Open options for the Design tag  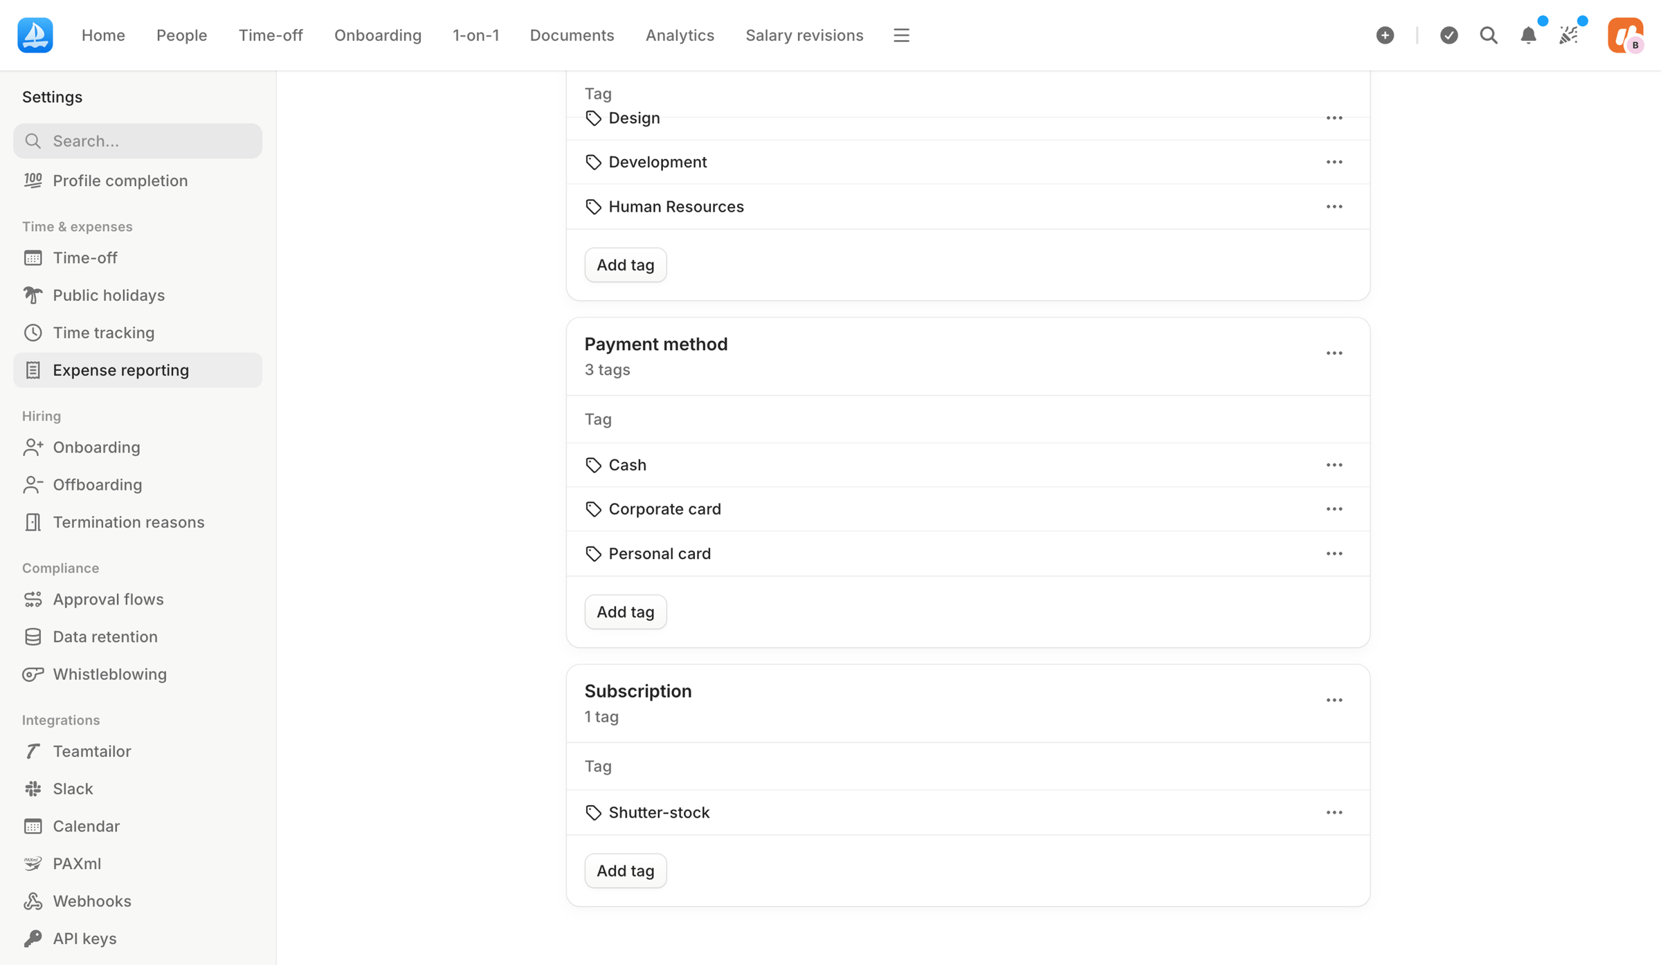[1334, 118]
